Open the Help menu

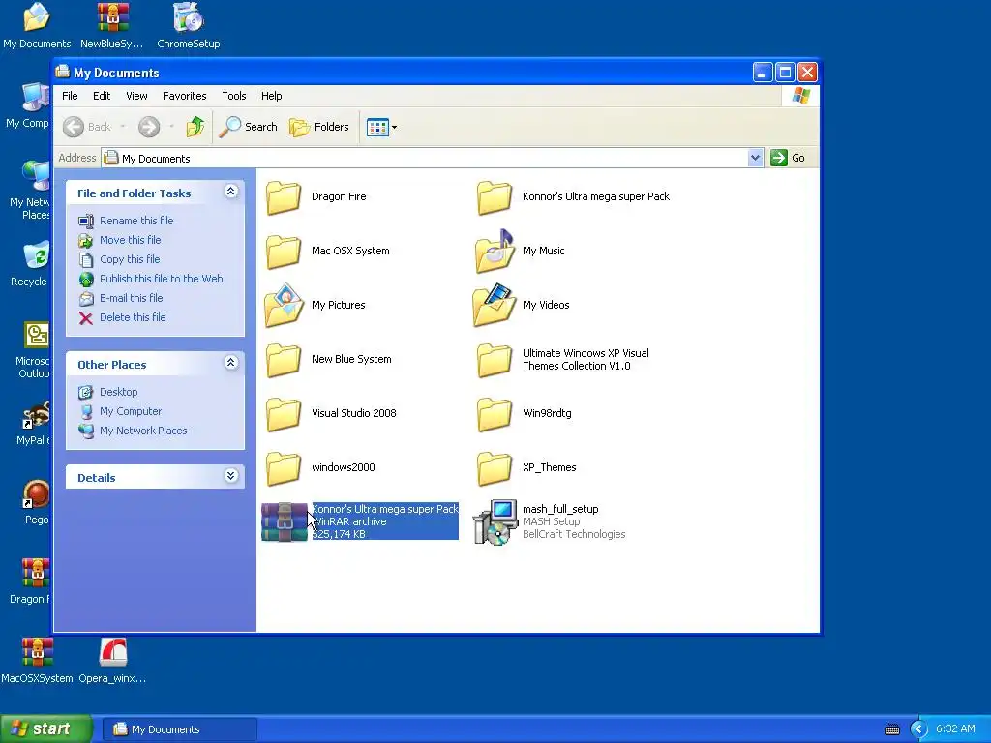coord(272,96)
